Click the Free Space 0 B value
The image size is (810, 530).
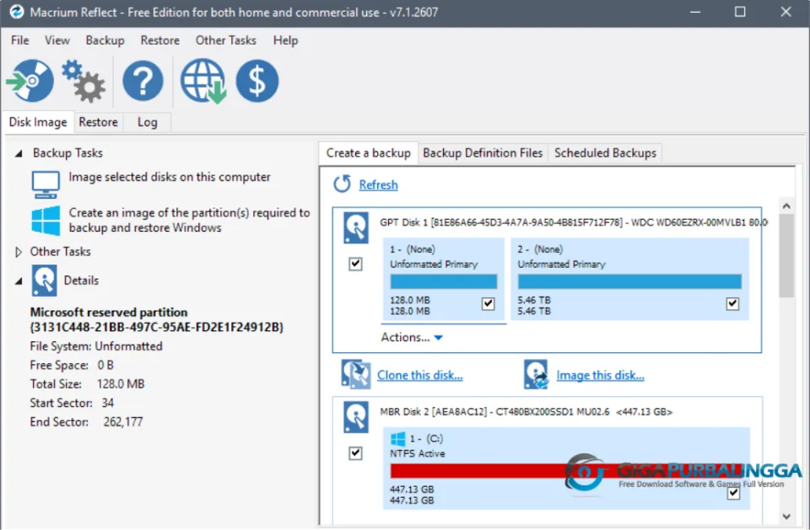coord(105,366)
